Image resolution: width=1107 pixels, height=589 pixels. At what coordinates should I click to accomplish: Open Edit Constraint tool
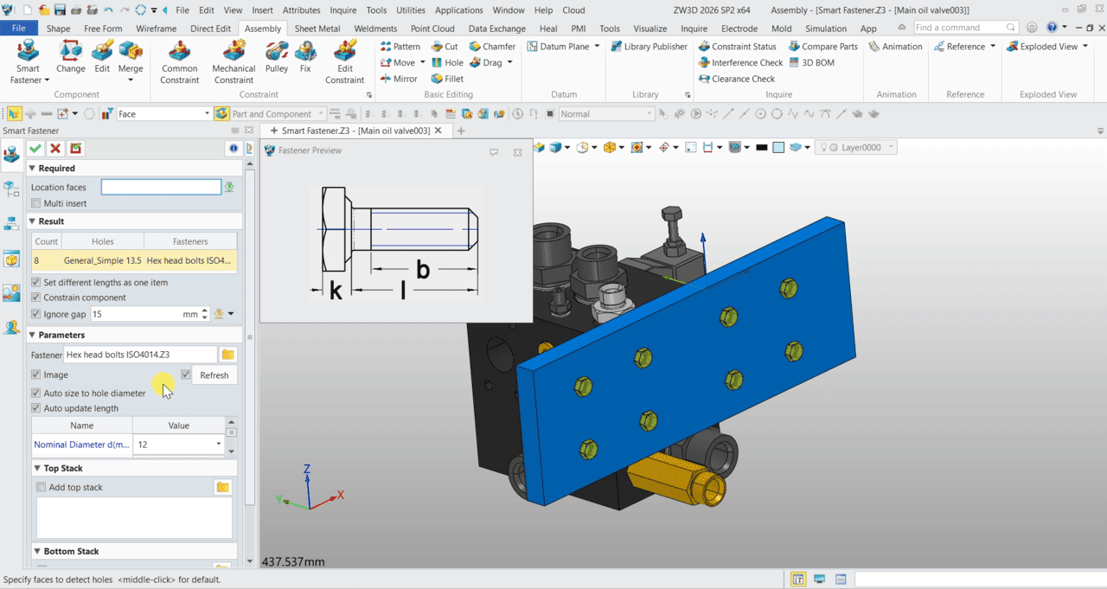click(345, 61)
